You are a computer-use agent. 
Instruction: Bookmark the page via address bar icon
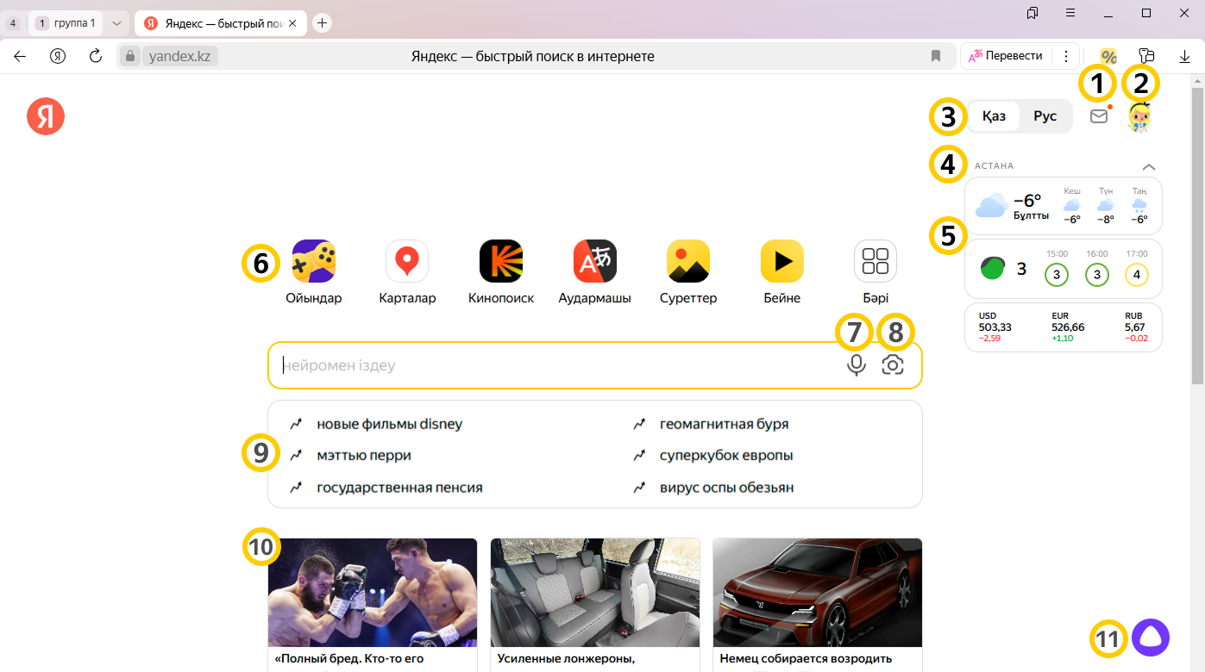936,56
